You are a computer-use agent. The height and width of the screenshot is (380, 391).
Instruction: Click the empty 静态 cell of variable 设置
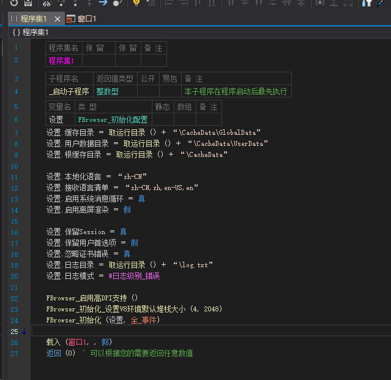tap(163, 120)
